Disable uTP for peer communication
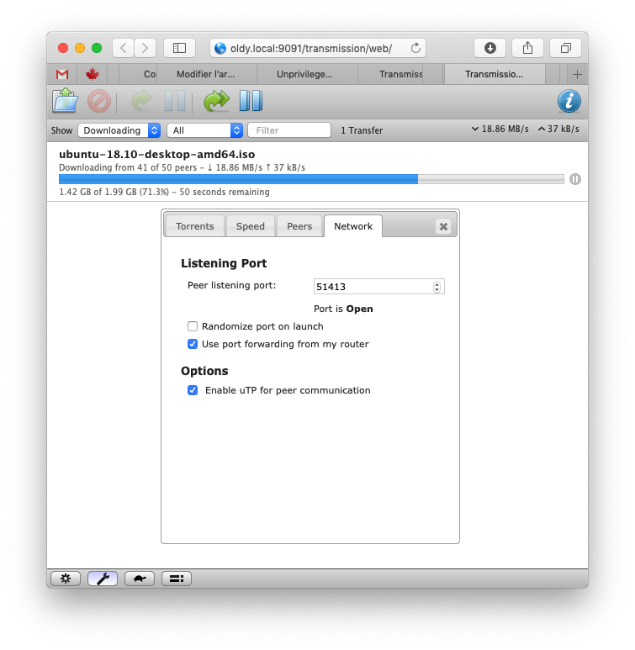Viewport: 635px width, 650px height. [x=193, y=390]
